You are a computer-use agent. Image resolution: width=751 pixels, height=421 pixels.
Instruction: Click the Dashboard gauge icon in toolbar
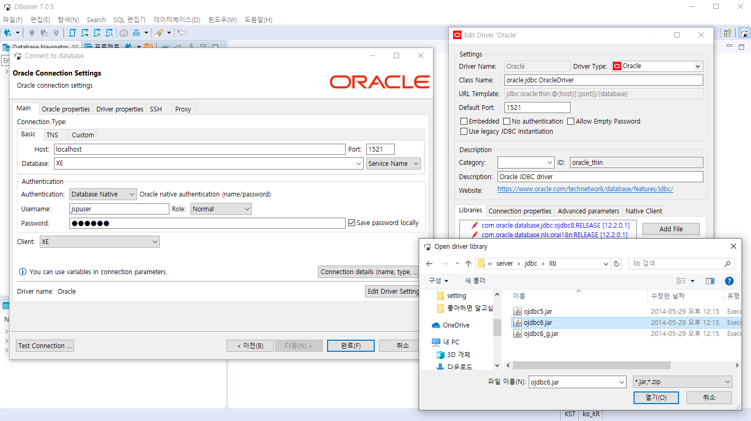click(124, 33)
